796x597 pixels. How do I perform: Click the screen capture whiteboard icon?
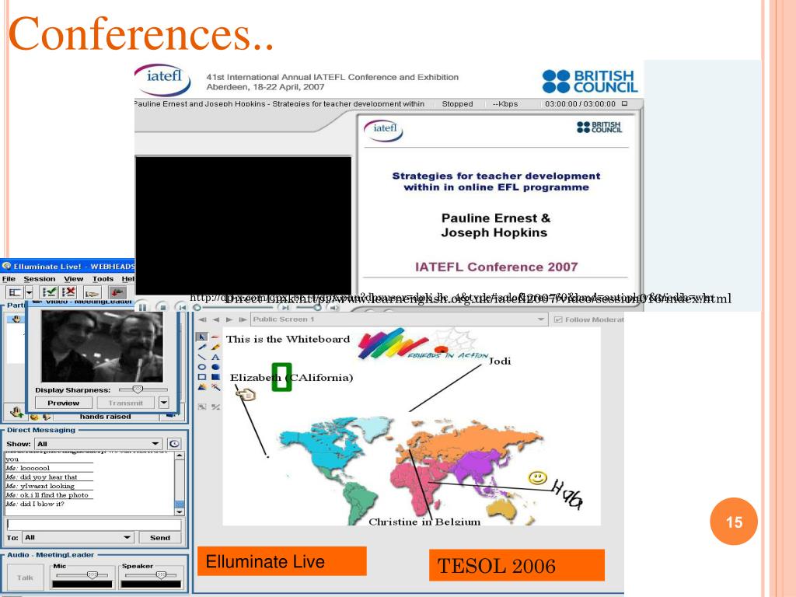tap(202, 407)
